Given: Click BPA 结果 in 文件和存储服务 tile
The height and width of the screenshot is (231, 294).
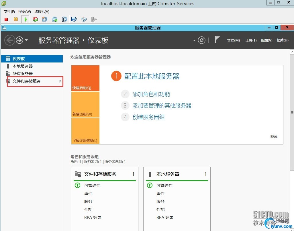Looking at the screenshot, I should click(x=93, y=218).
